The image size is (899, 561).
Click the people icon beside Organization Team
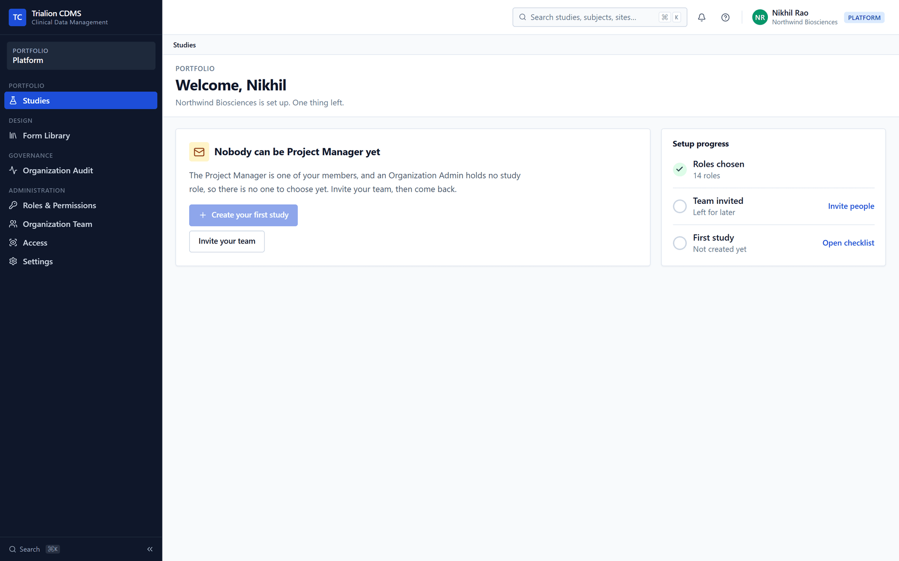pos(13,224)
